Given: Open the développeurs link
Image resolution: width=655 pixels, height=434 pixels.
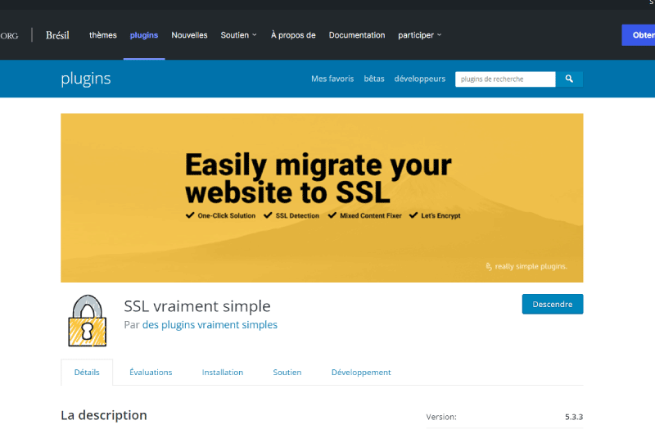Looking at the screenshot, I should pyautogui.click(x=420, y=79).
